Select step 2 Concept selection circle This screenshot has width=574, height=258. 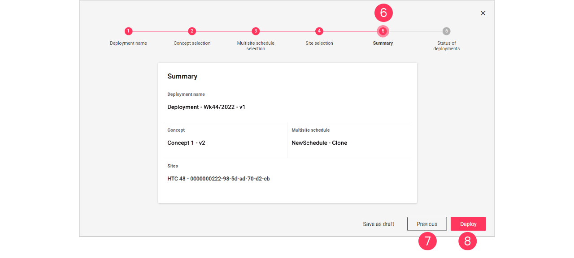click(x=192, y=31)
